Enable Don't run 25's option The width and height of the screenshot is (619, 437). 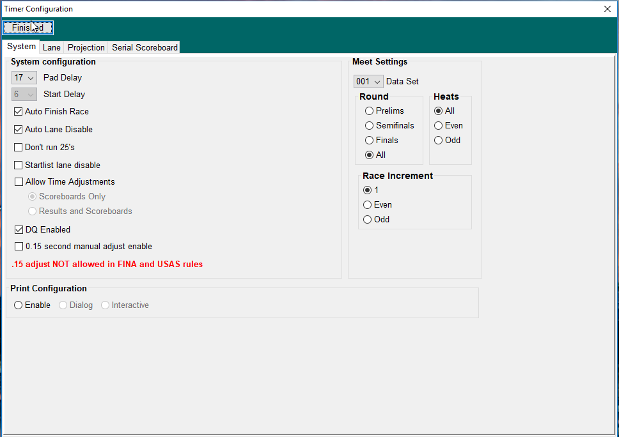19,148
